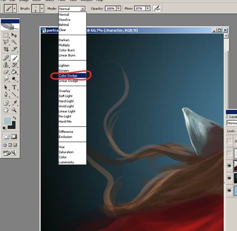This screenshot has height=231, width=237.
Task: Select the Crop tool
Action: pyautogui.click(x=6, y=49)
